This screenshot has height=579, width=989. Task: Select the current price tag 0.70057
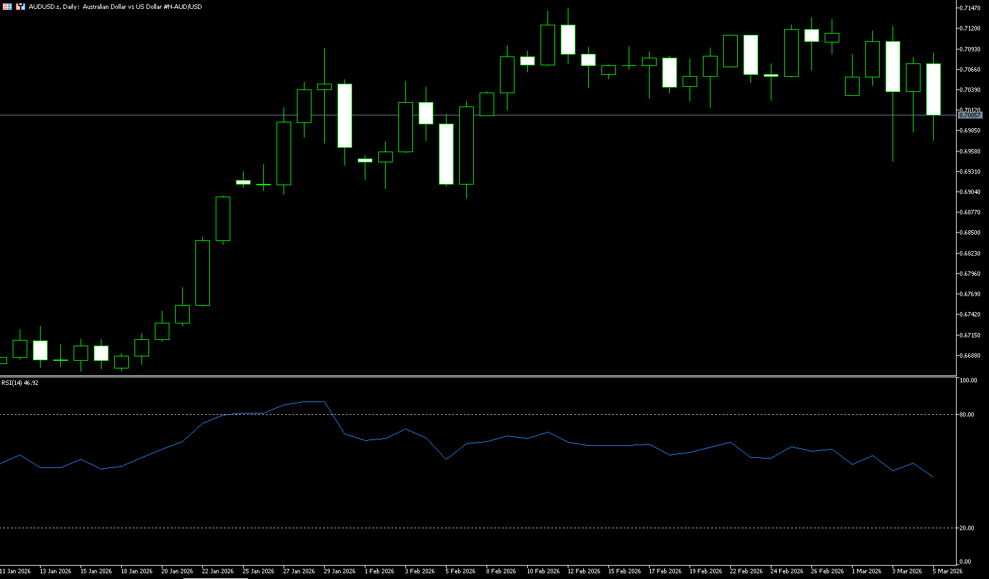[970, 115]
